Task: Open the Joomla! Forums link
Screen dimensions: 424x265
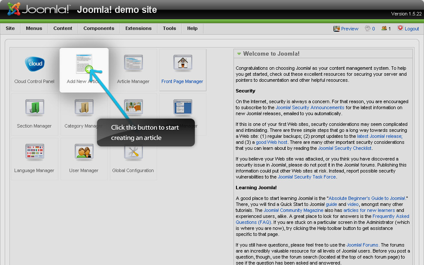Action: (362, 245)
